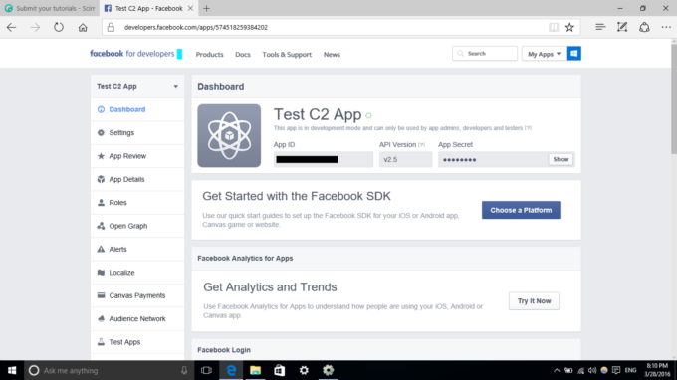Open Task View on taskbar
This screenshot has width=677, height=380.
(x=206, y=370)
